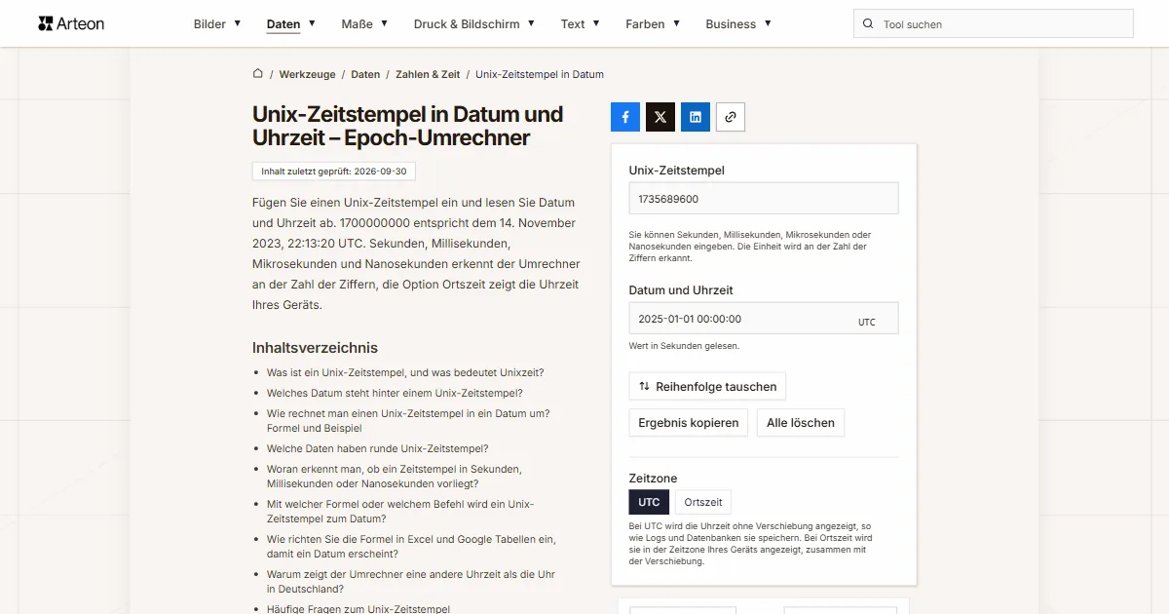1169x614 pixels.
Task: Jump to 'Was ist ein Unix-Zeitstempel' section
Action: point(405,372)
